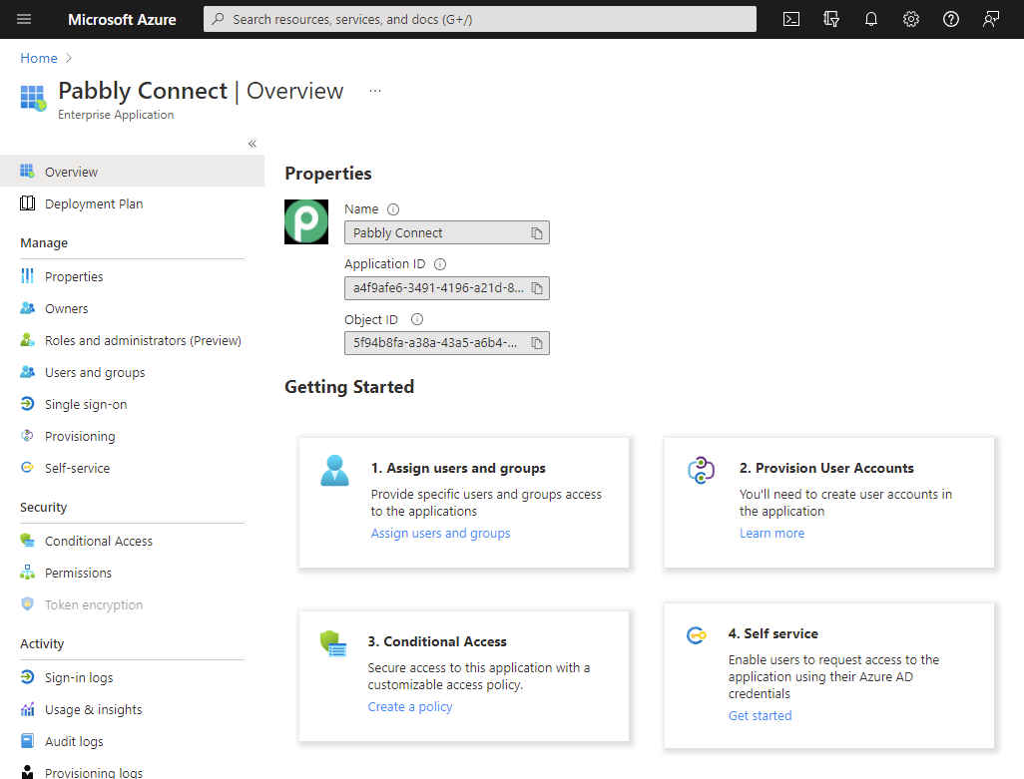Open the hamburger portal menu
1024x779 pixels.
(24, 19)
